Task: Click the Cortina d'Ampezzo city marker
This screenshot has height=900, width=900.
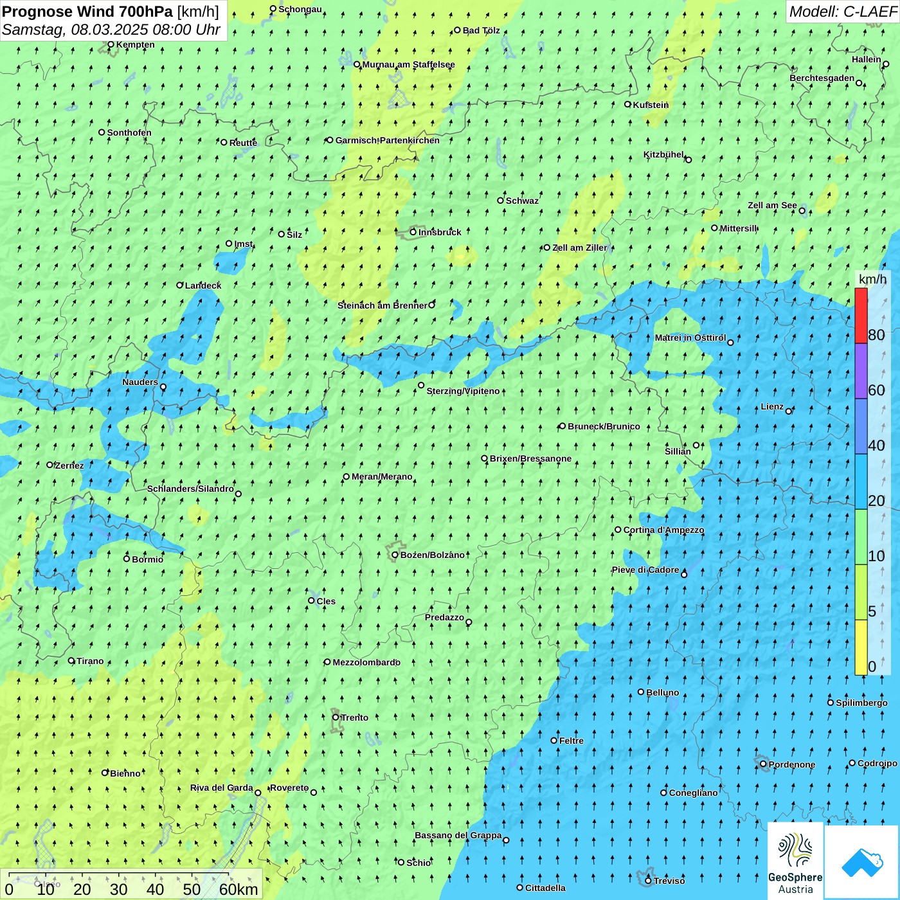Action: click(x=618, y=530)
